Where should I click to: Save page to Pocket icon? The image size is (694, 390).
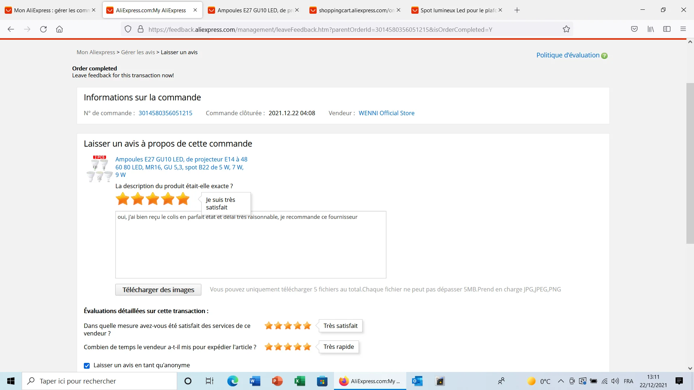[634, 29]
